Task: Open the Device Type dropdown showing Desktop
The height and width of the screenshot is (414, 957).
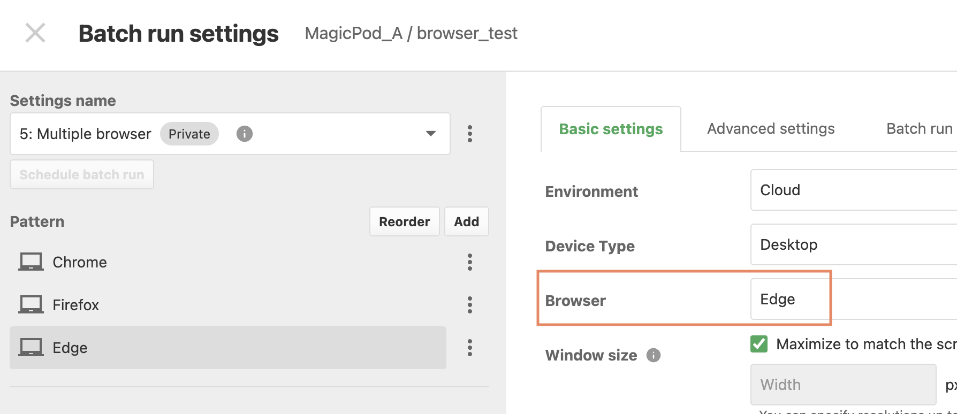Action: (854, 244)
